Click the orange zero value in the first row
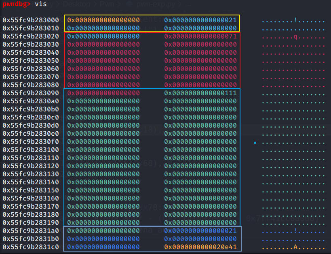Screen dimensions: 331x254 103,20
